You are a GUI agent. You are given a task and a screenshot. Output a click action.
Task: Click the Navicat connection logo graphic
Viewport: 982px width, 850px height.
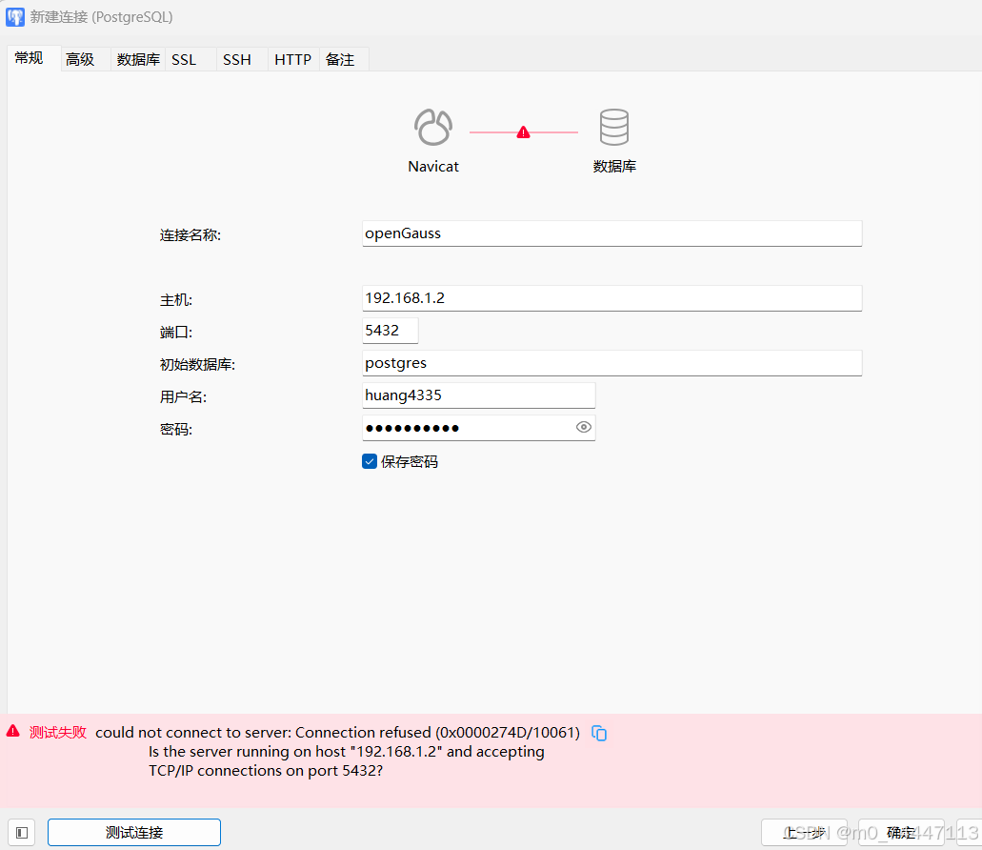[x=433, y=127]
